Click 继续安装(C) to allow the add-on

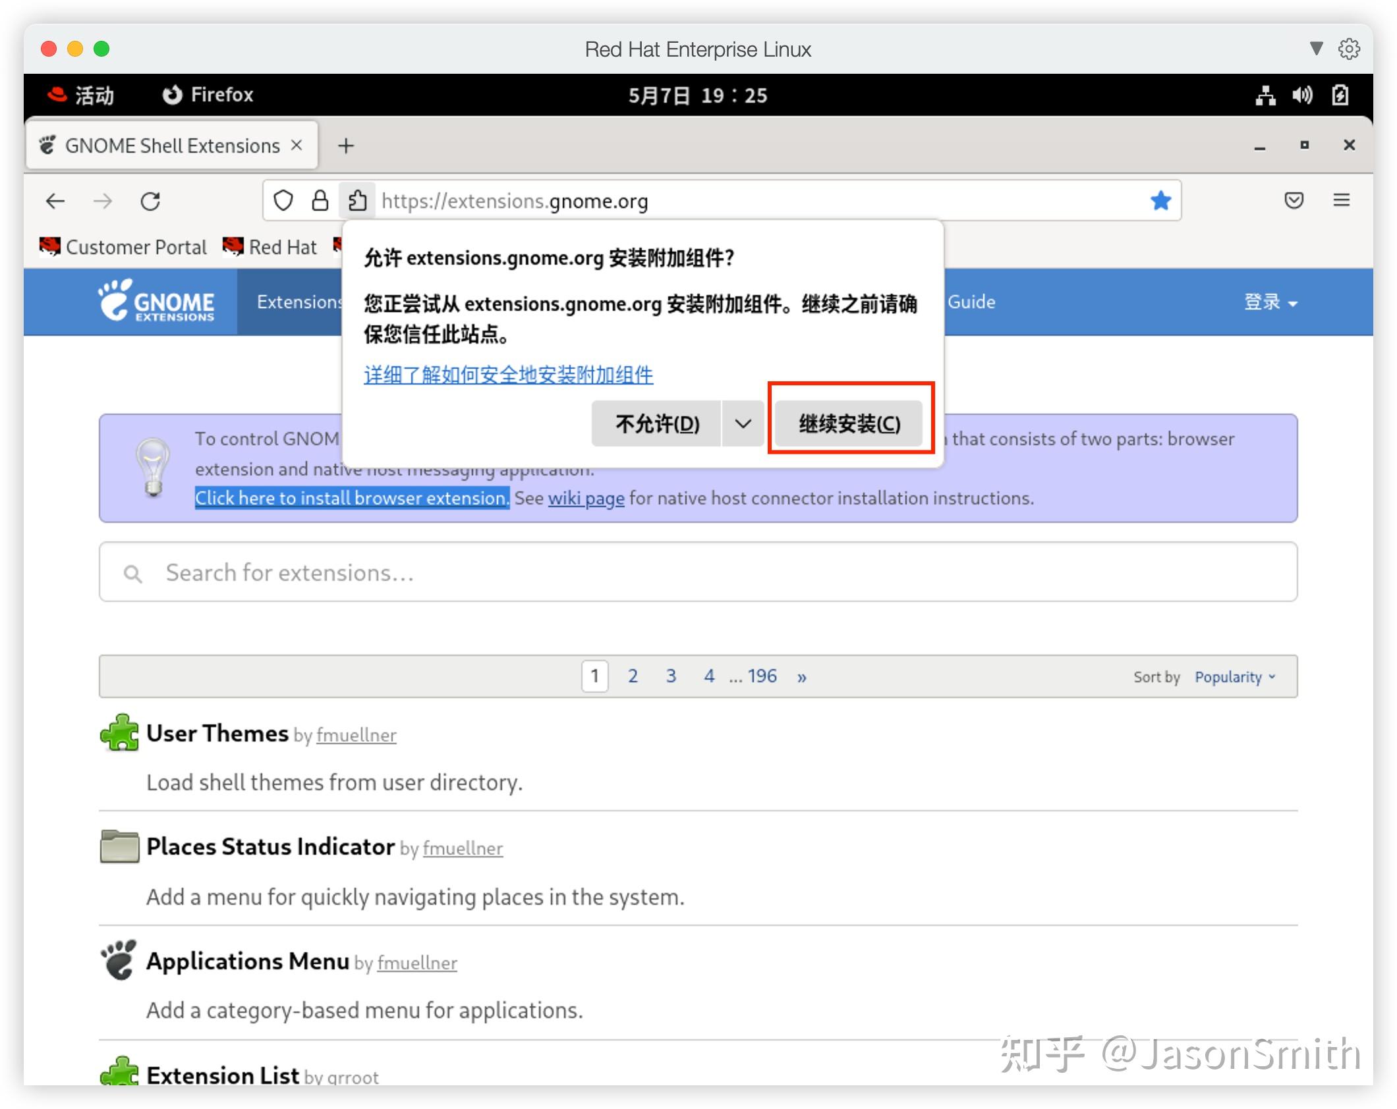849,423
